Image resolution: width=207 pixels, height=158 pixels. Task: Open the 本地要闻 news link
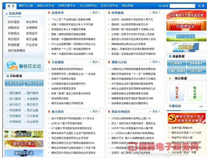click(x=33, y=99)
